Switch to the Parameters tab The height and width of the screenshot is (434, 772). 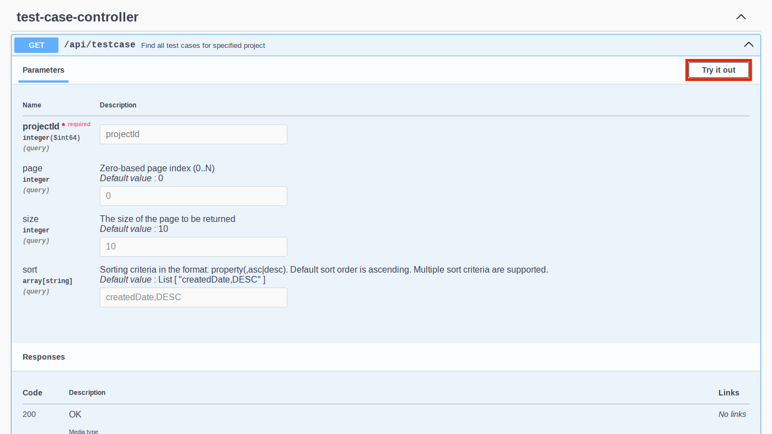point(43,70)
